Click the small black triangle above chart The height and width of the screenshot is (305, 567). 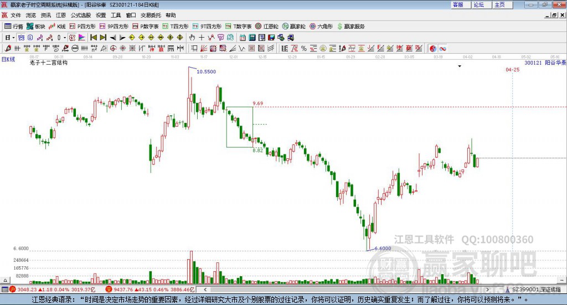(x=460, y=66)
